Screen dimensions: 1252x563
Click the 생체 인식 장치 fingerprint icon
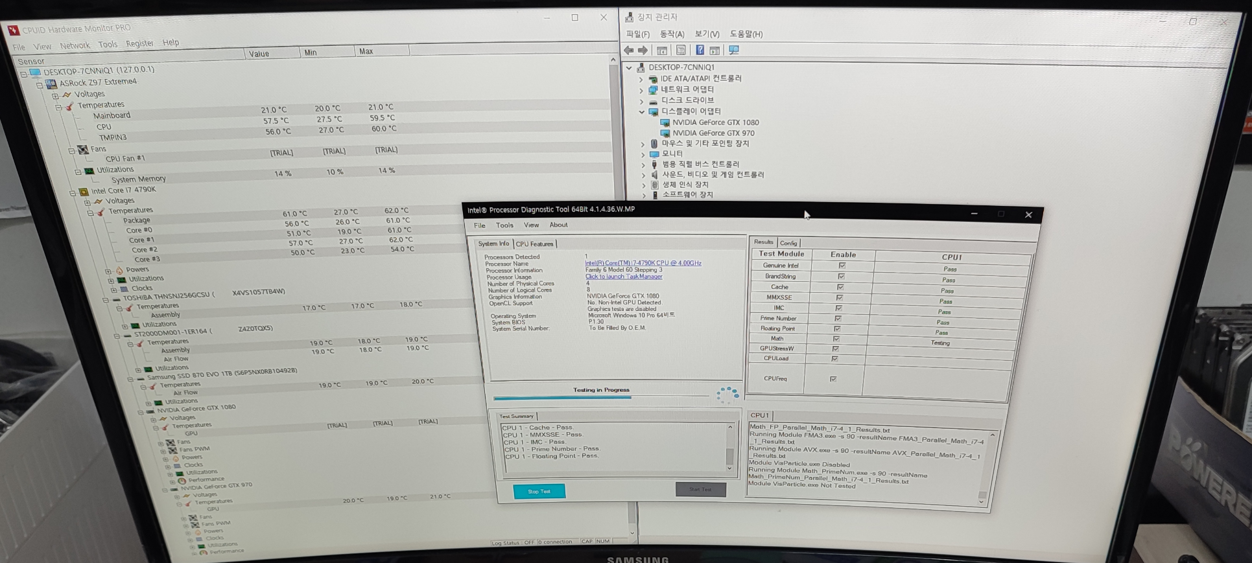pyautogui.click(x=655, y=185)
